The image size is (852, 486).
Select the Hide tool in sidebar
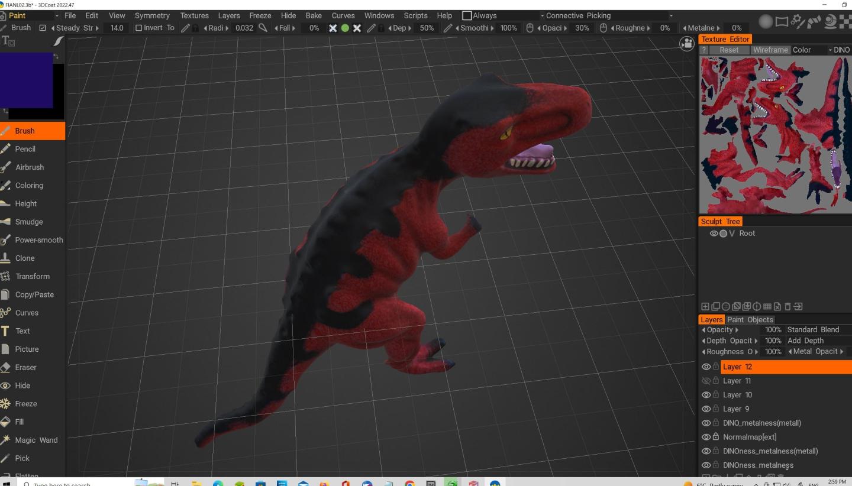pyautogui.click(x=32, y=385)
